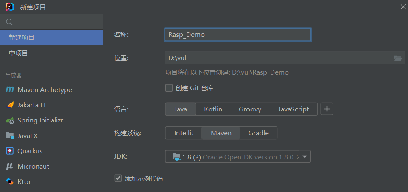Open Spring Initializr generator entry
The width and height of the screenshot is (408, 192).
(x=51, y=120)
